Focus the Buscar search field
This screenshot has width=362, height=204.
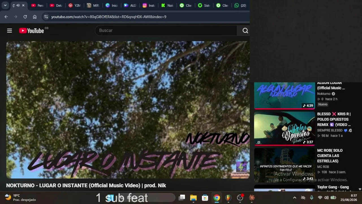pos(166,31)
